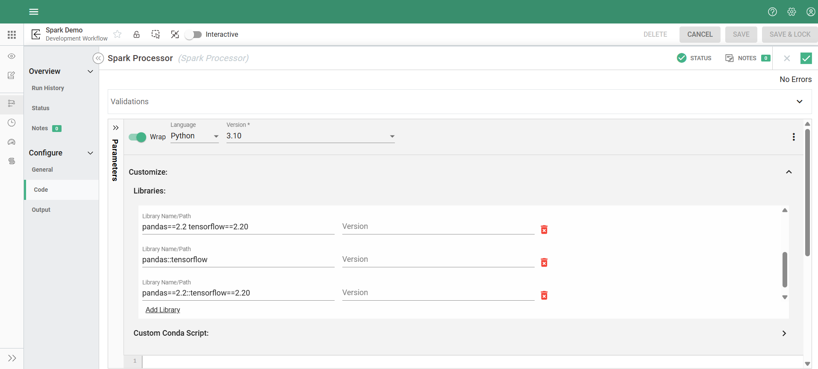Open the Language dropdown showing Python
The image size is (818, 369).
(194, 136)
